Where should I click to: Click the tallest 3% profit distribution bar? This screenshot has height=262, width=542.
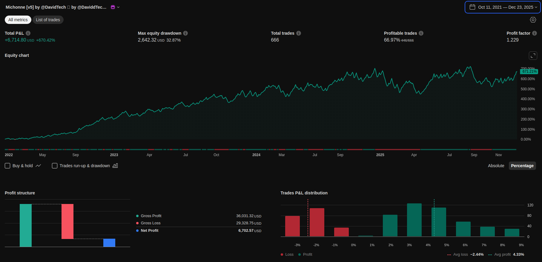point(414,220)
